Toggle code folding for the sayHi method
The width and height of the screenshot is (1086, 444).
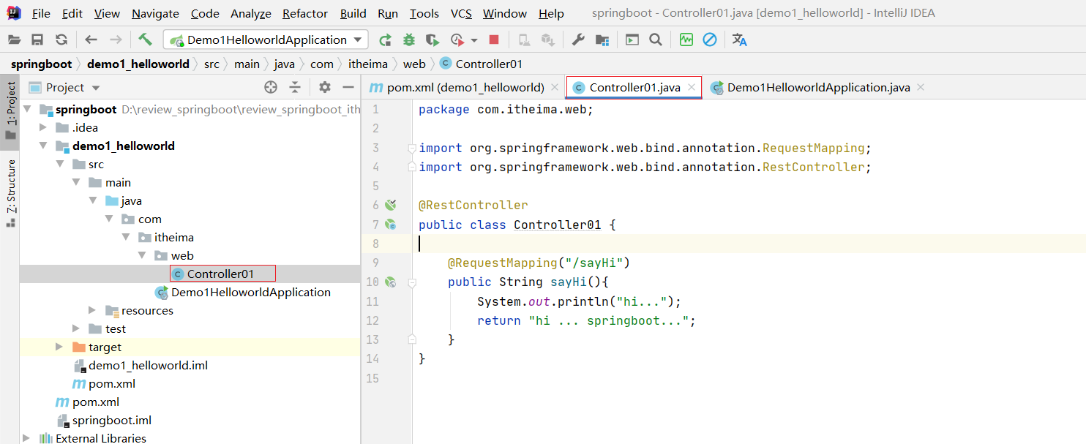click(x=412, y=282)
